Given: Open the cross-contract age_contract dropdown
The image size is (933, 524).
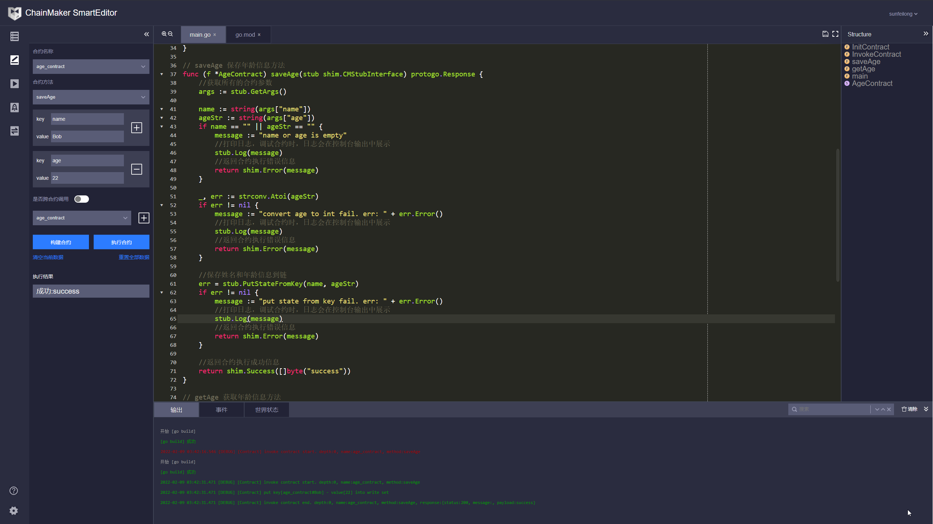Looking at the screenshot, I should [x=82, y=218].
